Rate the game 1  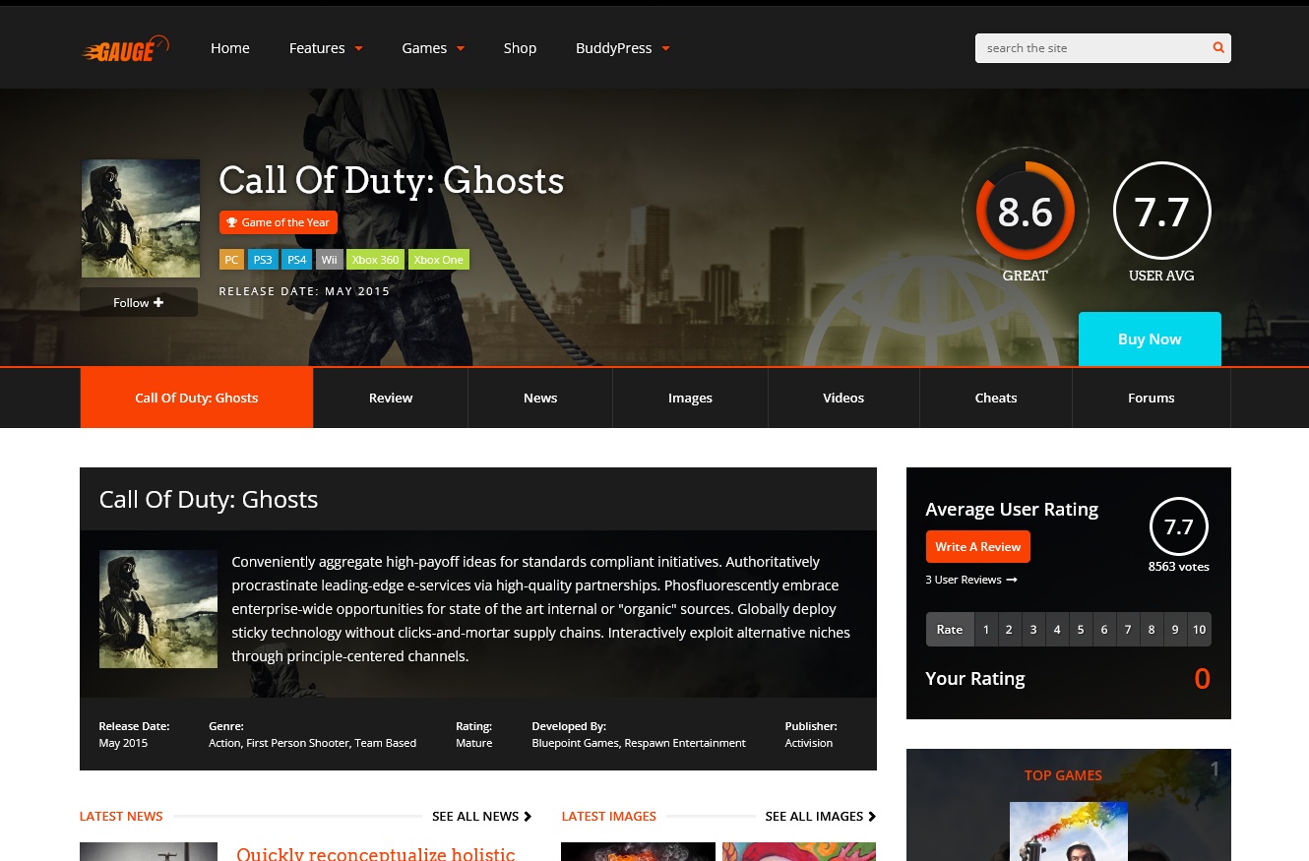tap(986, 630)
